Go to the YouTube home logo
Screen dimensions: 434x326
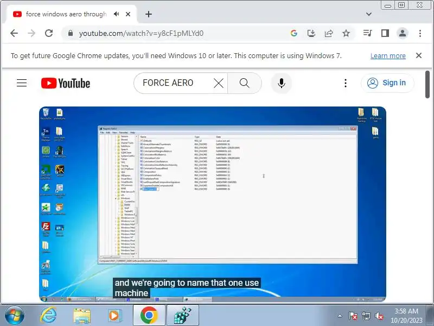click(66, 83)
